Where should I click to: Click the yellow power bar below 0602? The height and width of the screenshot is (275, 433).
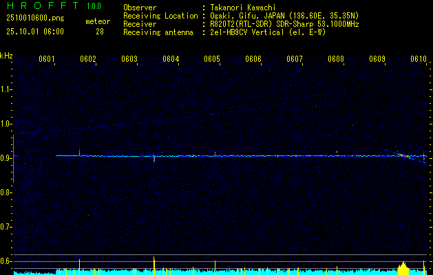click(80, 267)
